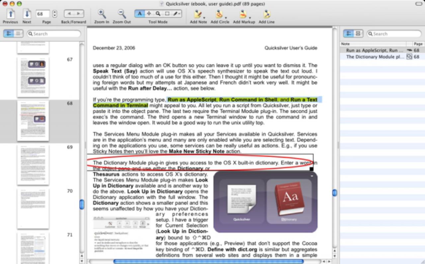Screen dimensions: 425x264
Task: Click the yellow window minimize button
Action: coord(12,4)
